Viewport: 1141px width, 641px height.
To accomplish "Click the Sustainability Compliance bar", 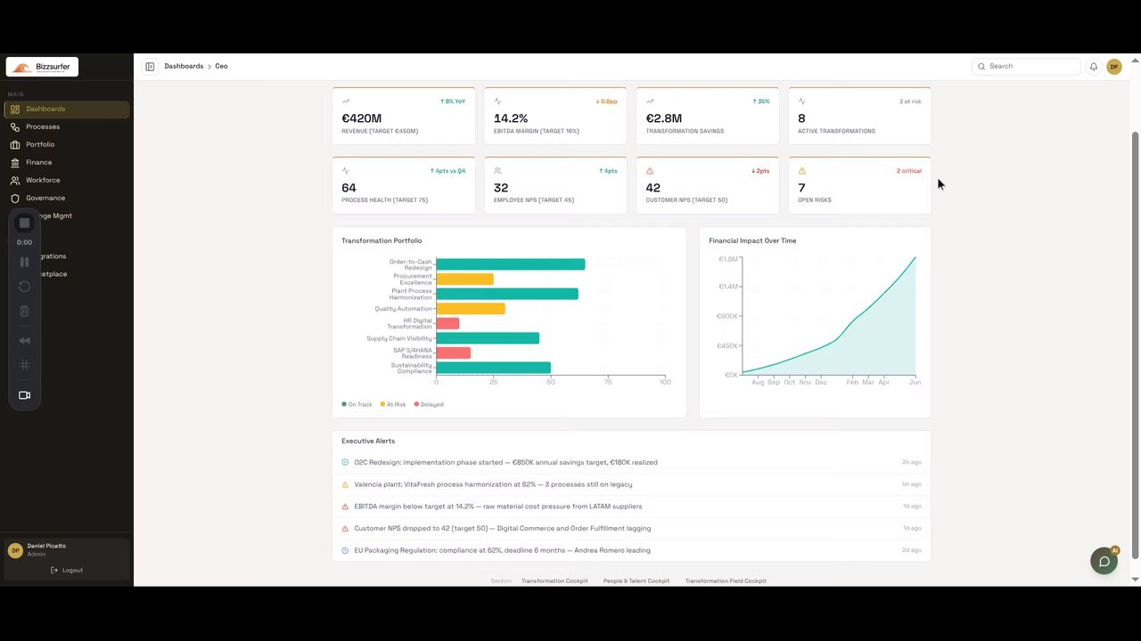I will coord(493,368).
